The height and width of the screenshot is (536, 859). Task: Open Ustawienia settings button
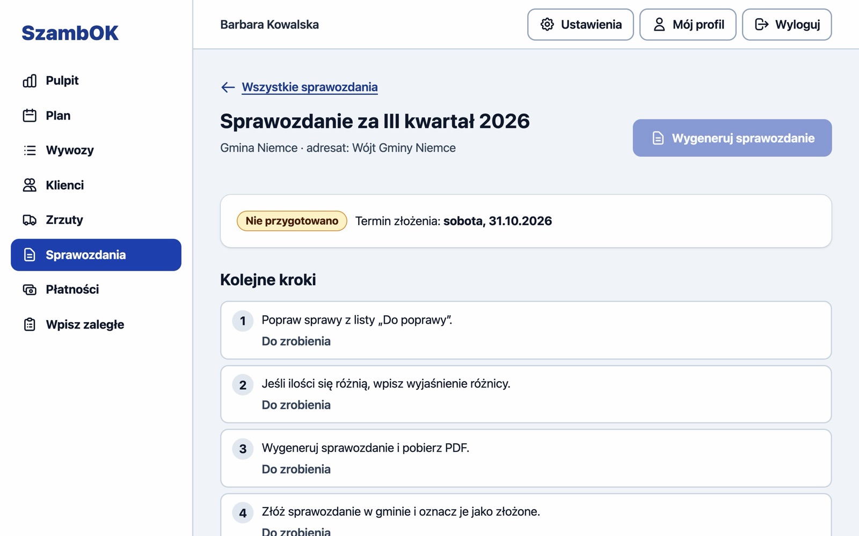[580, 25]
